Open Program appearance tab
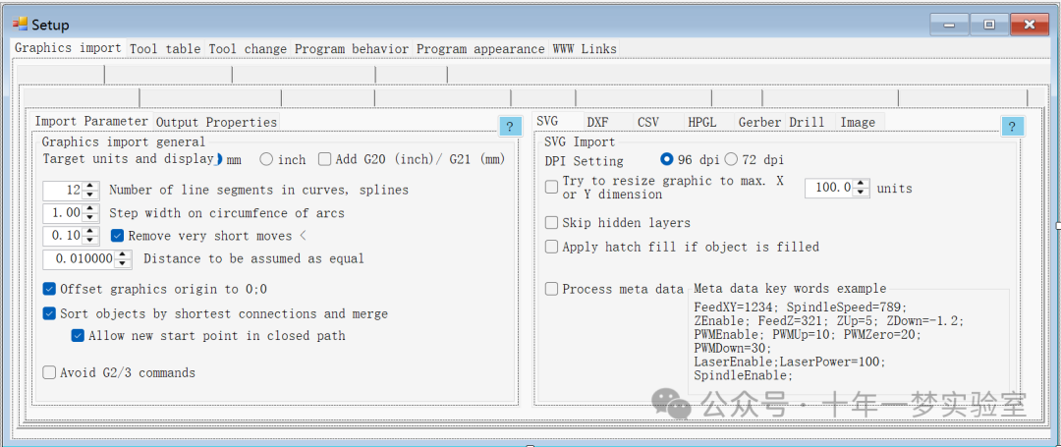Viewport: 1061px width, 447px height. tap(479, 49)
